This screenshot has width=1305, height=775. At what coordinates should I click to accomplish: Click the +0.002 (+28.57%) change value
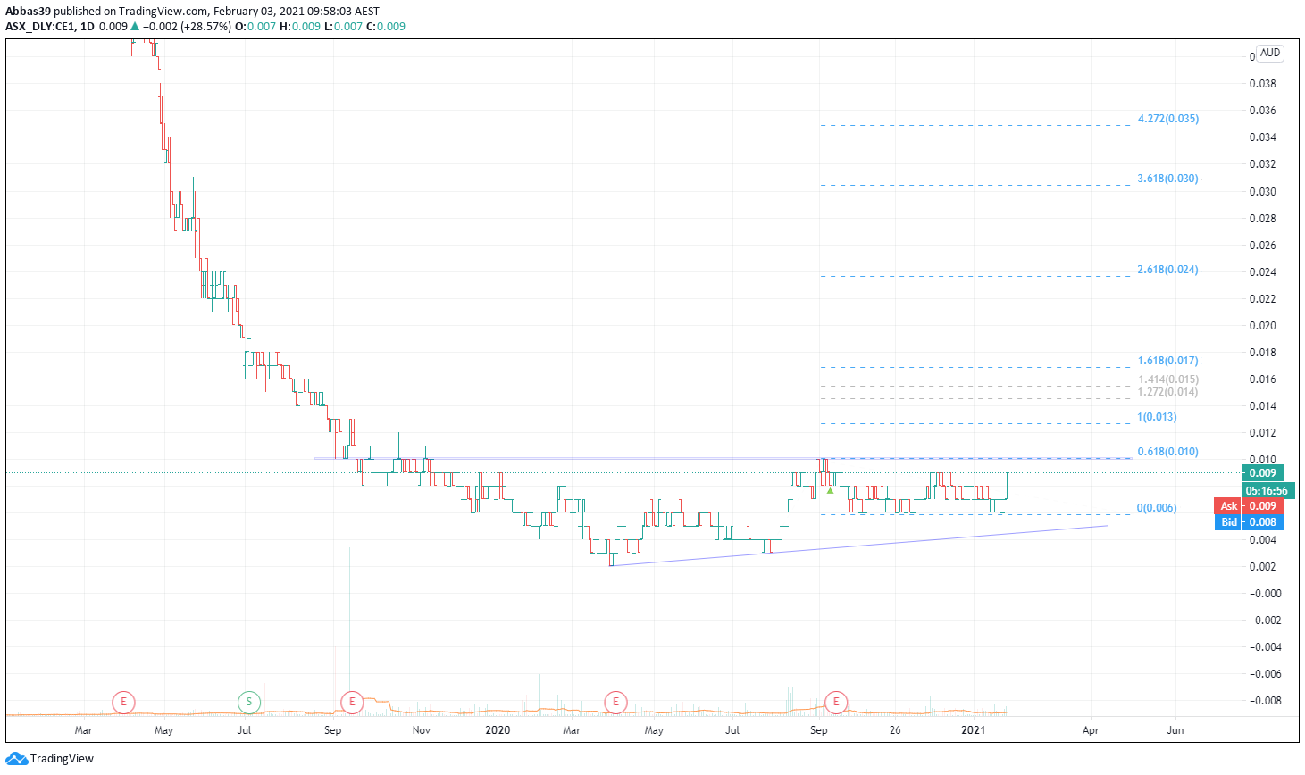(x=188, y=27)
